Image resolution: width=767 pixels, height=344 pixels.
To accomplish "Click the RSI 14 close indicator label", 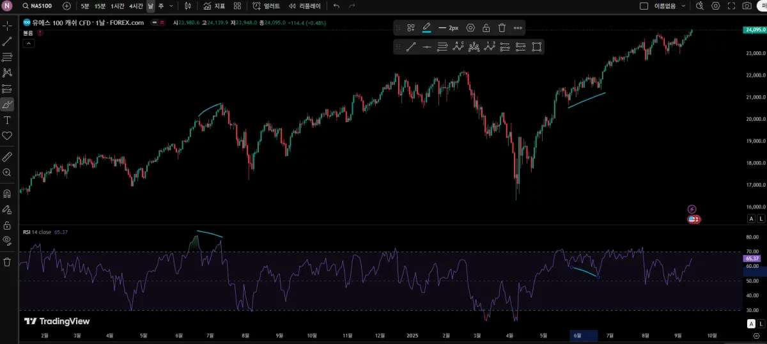I will (x=37, y=231).
